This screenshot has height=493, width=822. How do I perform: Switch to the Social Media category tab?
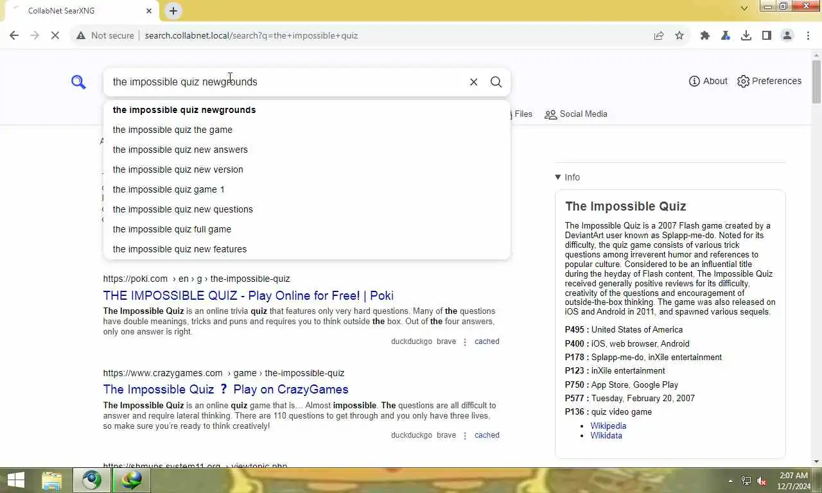tap(576, 114)
